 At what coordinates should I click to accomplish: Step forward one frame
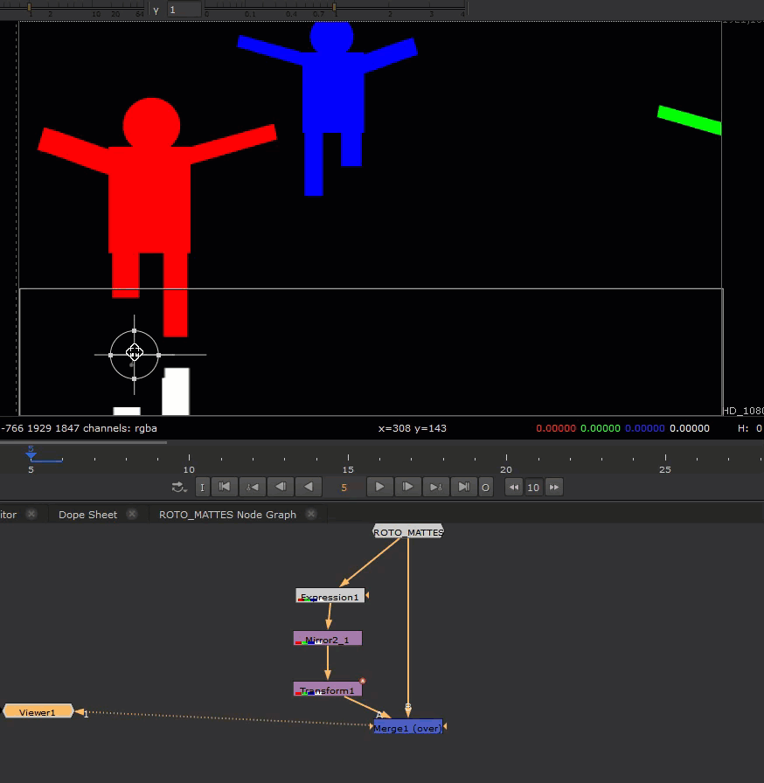click(x=406, y=487)
